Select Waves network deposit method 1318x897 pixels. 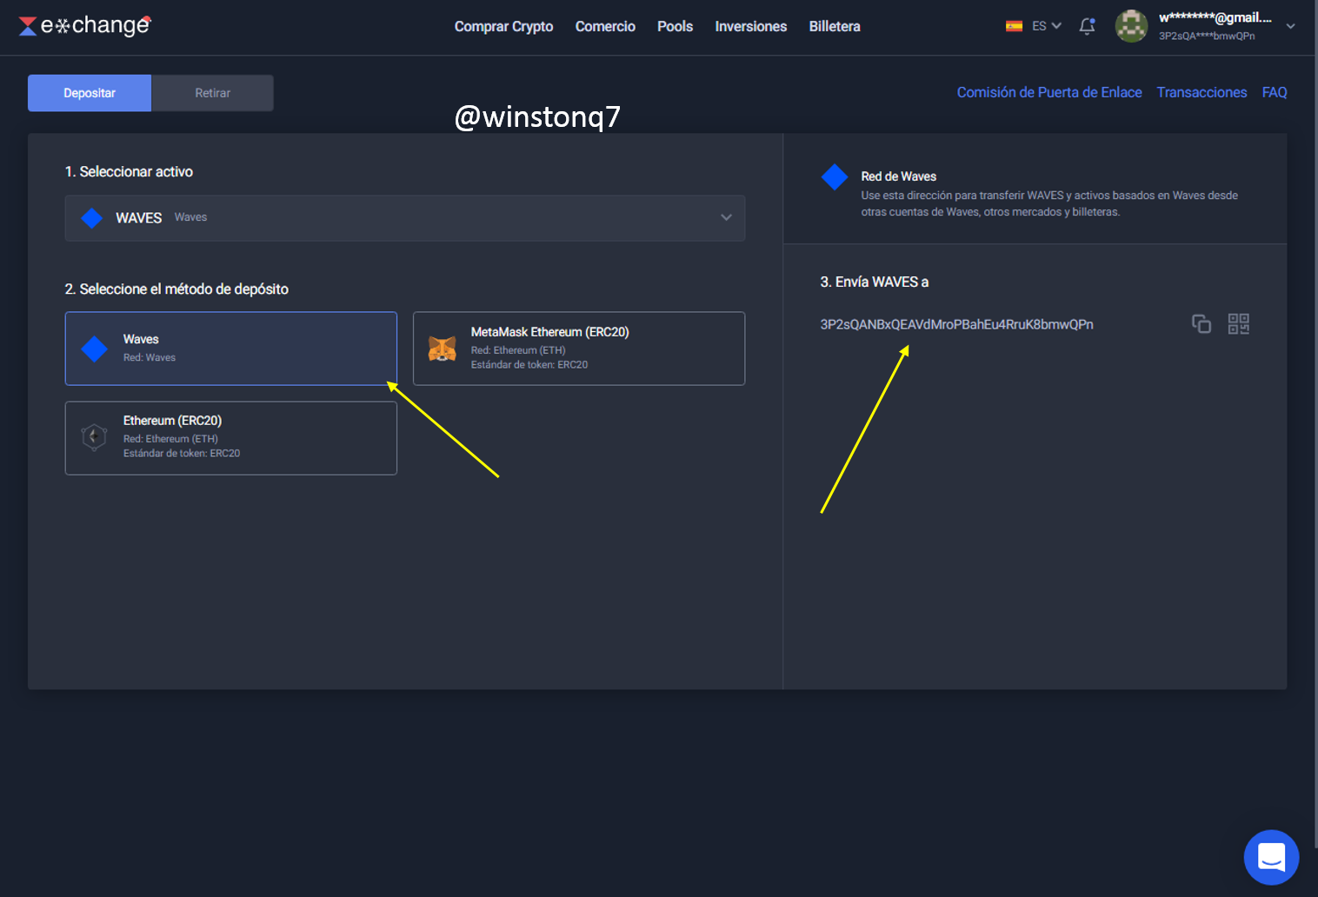[x=231, y=349]
